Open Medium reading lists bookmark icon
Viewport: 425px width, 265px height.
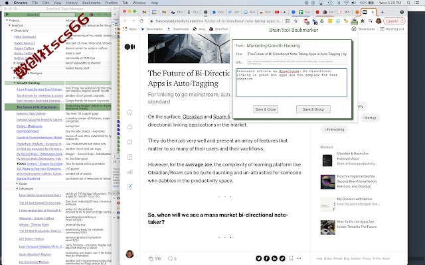(x=130, y=142)
